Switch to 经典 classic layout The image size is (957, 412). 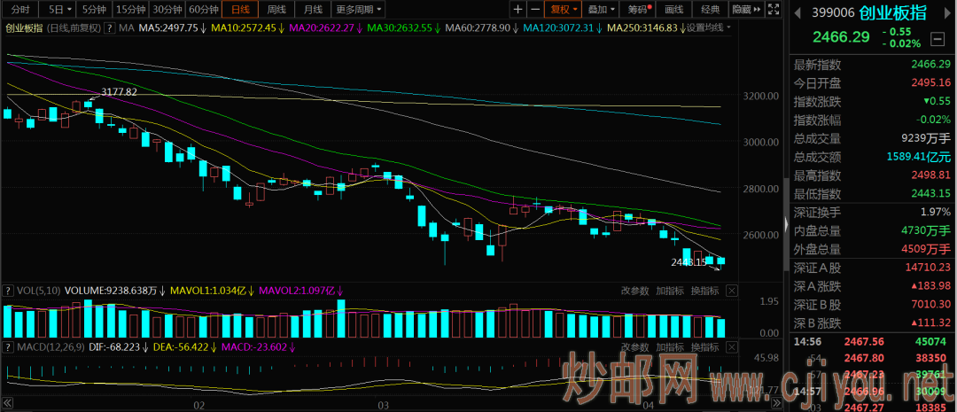pyautogui.click(x=711, y=9)
